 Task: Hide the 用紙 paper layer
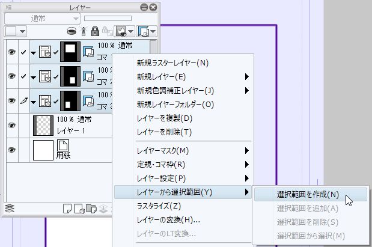(x=12, y=150)
